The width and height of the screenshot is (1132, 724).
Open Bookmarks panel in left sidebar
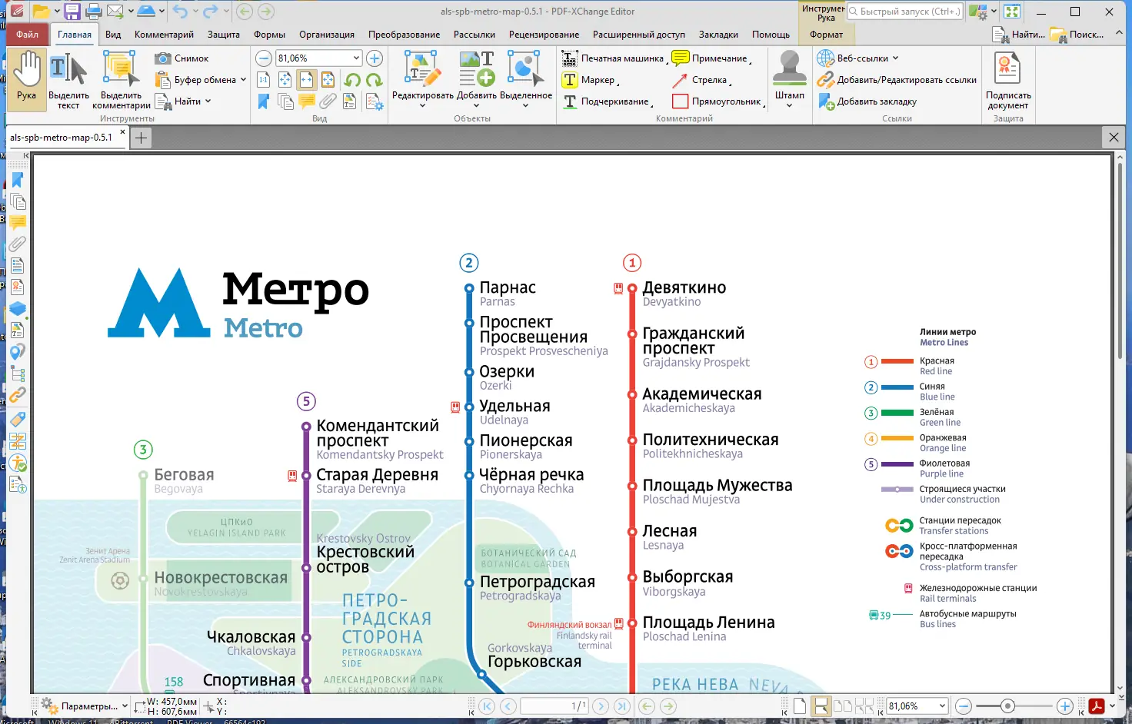[17, 180]
